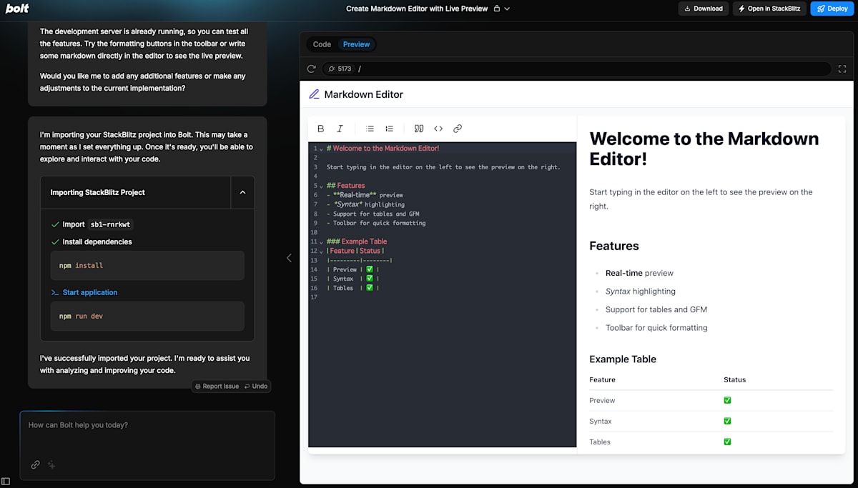Insert blockquote using quote icon

coord(419,129)
